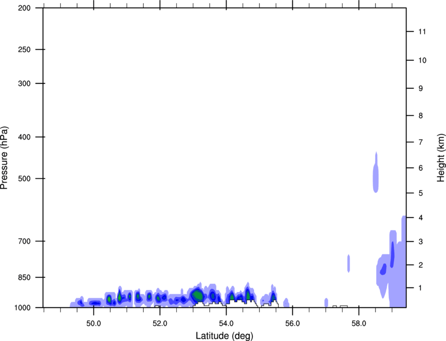
Task: Click the 300 pressure tick label
Action: [24, 83]
